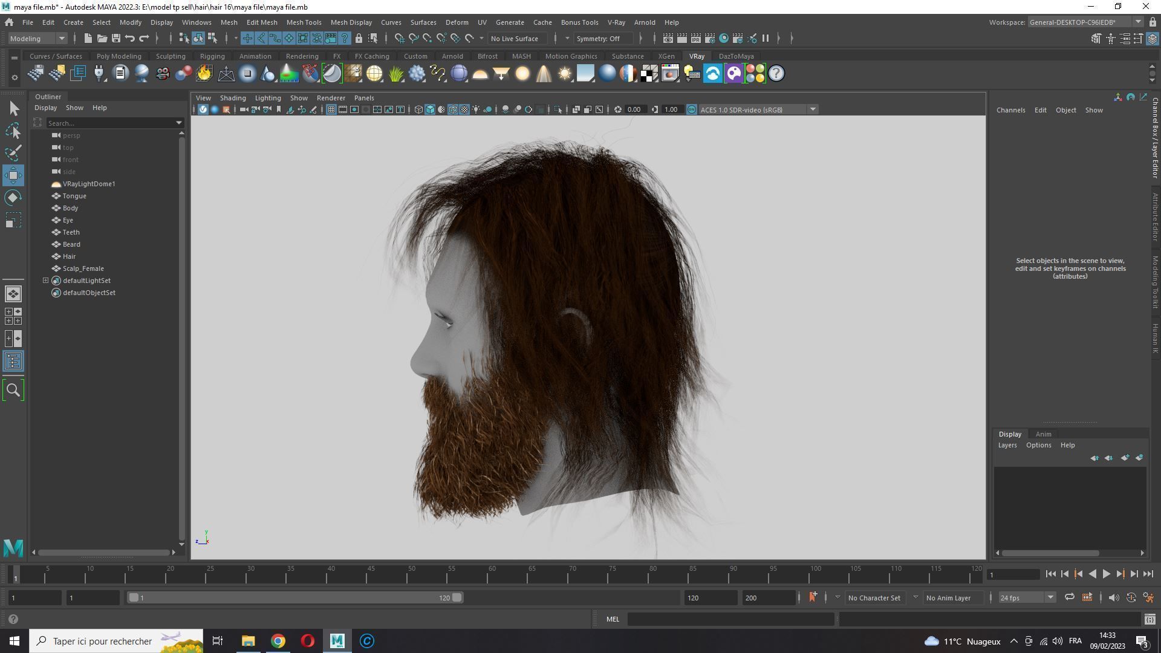Click the V-Ray green grass fur icon
Screen dimensions: 1161x653
396,74
